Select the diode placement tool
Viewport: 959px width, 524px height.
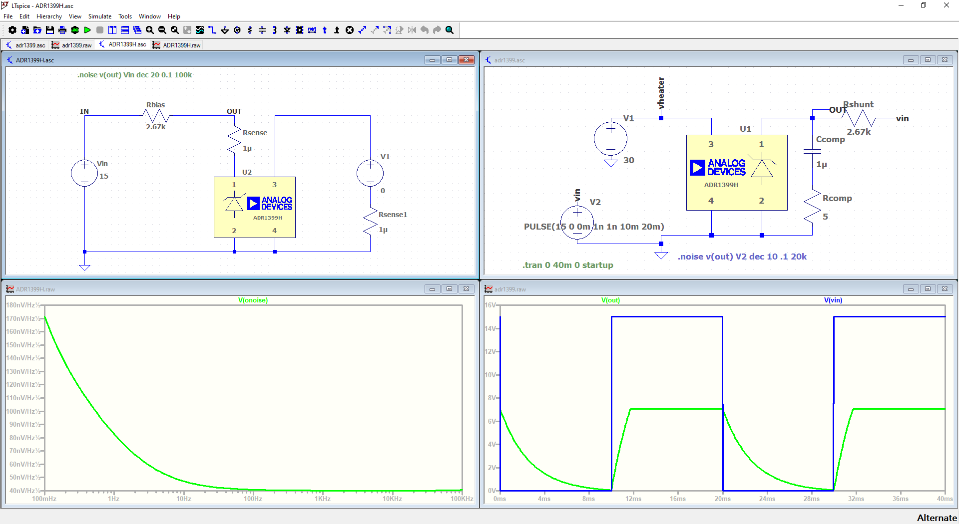287,30
